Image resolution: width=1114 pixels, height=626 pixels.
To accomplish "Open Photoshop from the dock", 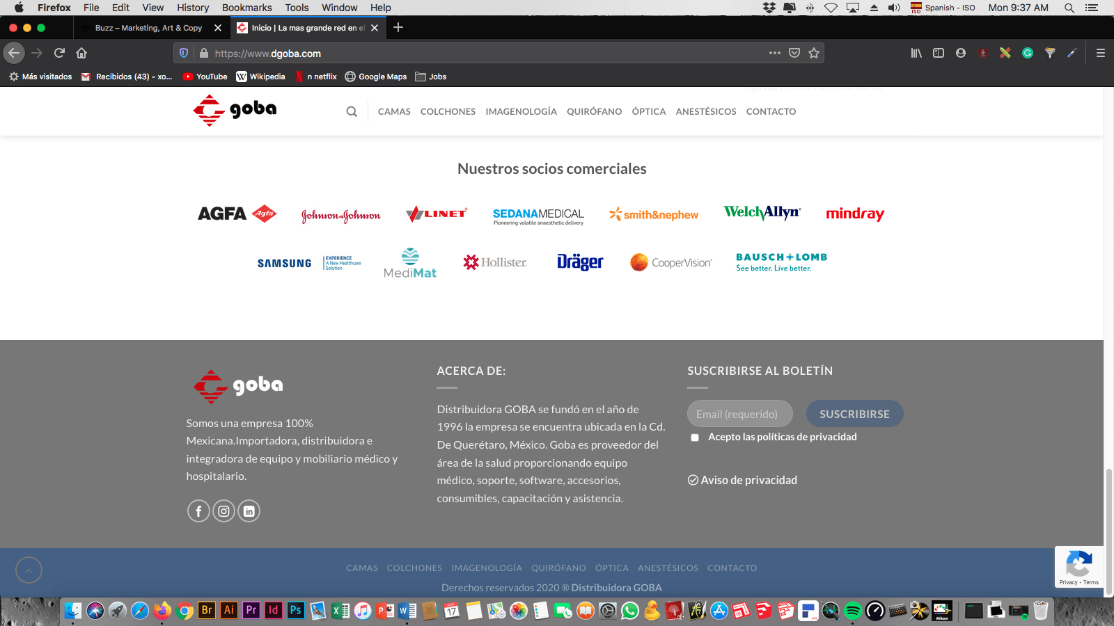I will 295,611.
